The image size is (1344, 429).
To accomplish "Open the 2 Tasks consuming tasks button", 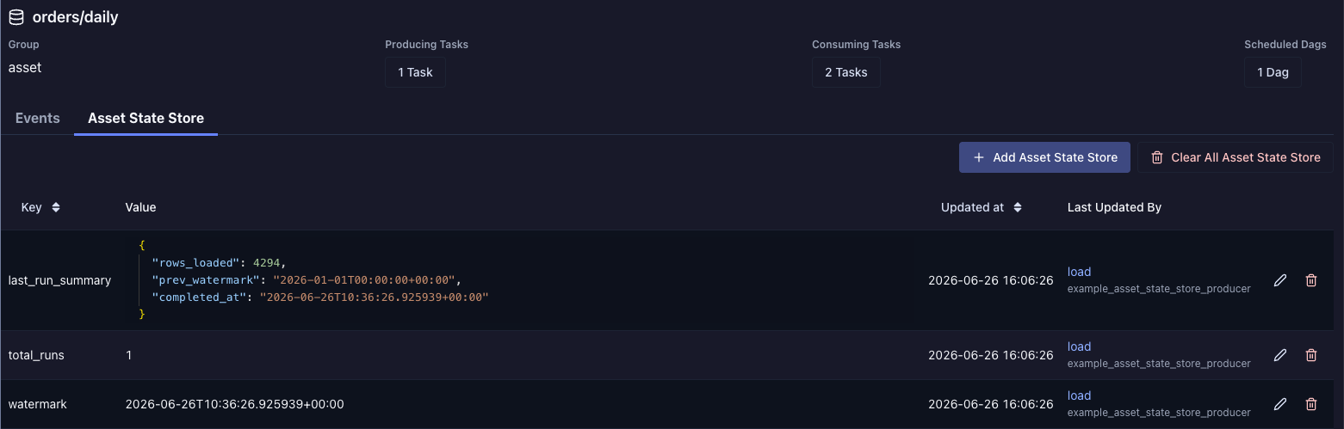I will point(845,72).
